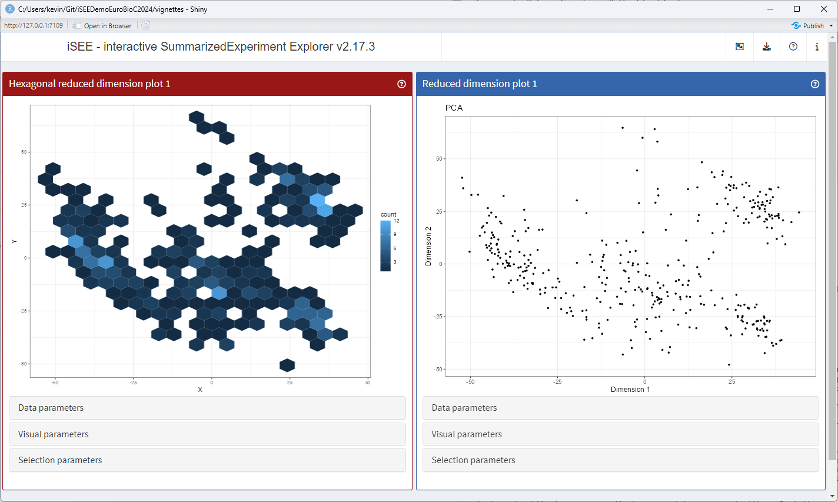Expand Selection parameters in Hexagonal plot panel

point(207,460)
